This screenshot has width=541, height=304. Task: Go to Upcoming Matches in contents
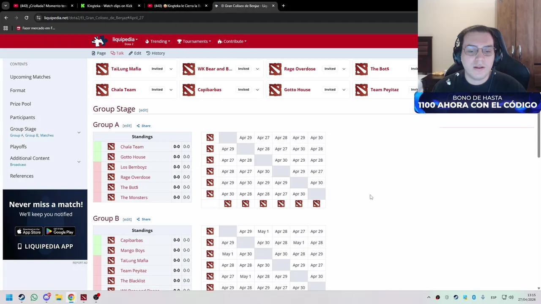point(30,77)
